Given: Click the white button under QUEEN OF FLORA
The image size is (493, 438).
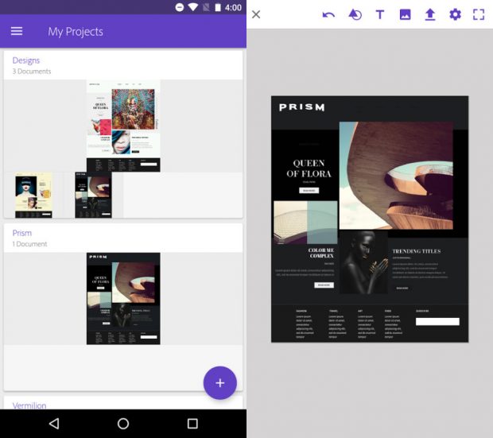Looking at the screenshot, I should 309,190.
